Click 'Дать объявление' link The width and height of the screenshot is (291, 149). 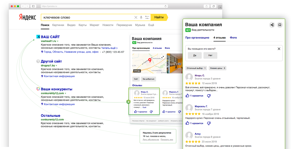pyautogui.click(x=151, y=140)
